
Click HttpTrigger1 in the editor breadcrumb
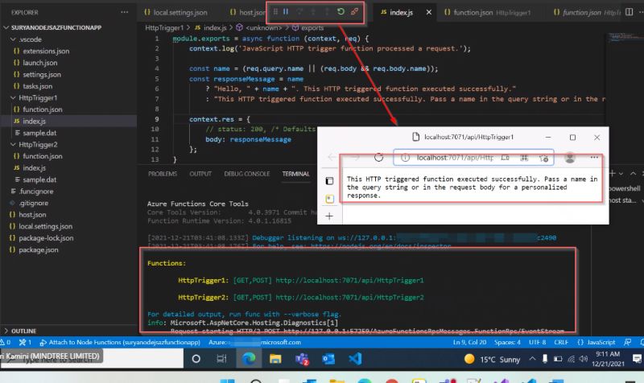point(164,28)
